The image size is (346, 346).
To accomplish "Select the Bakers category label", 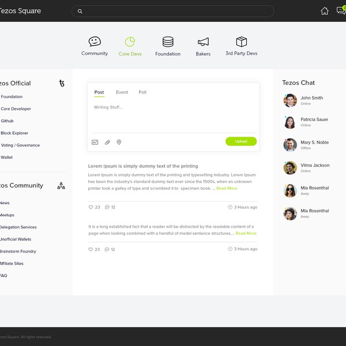I will coord(203,54).
